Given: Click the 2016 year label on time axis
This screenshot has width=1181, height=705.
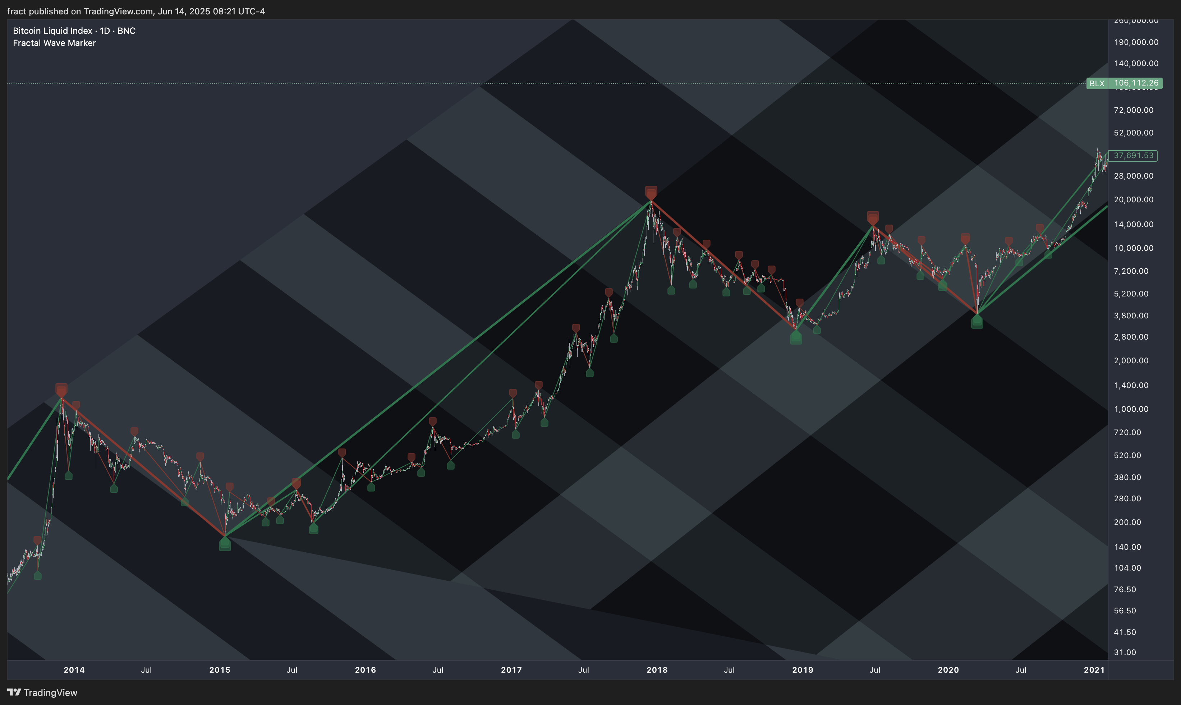Looking at the screenshot, I should [365, 670].
